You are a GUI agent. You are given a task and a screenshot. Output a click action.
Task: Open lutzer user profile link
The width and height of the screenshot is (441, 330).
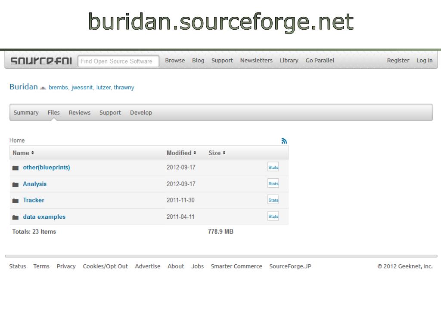[x=103, y=87]
